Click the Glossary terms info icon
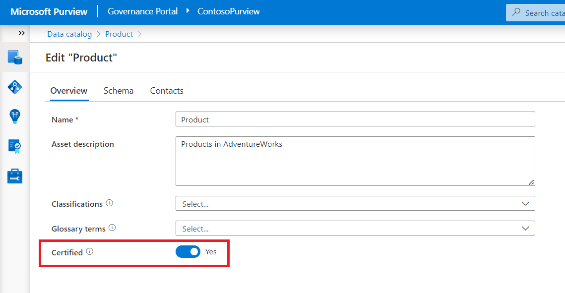This screenshot has height=293, width=565. coord(112,228)
